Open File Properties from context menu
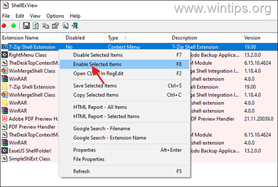This screenshot has height=187, width=278. [124, 159]
